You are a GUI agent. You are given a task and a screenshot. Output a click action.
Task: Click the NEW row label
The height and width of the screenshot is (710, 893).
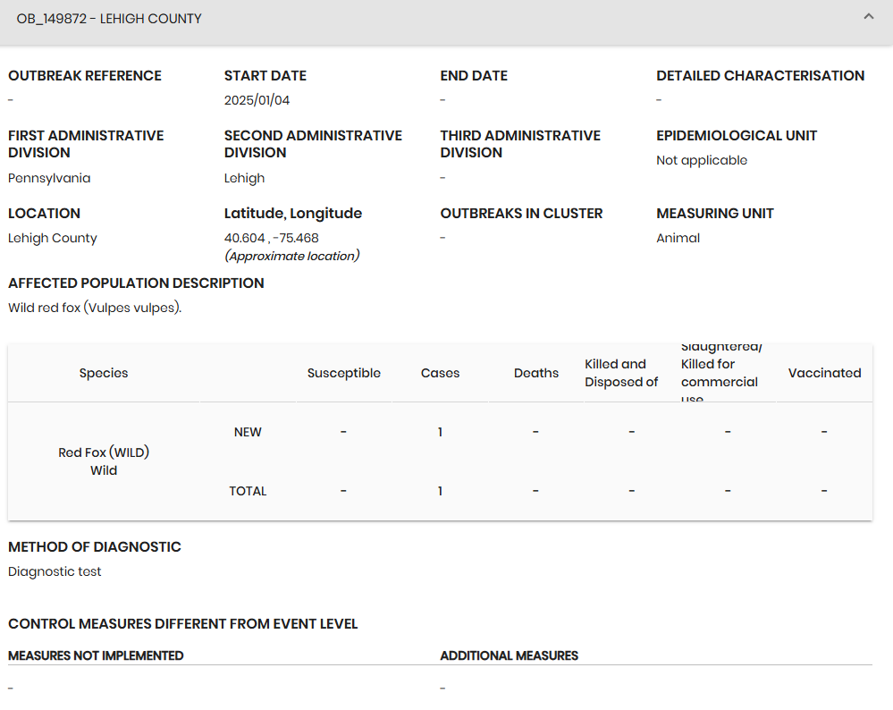(248, 432)
